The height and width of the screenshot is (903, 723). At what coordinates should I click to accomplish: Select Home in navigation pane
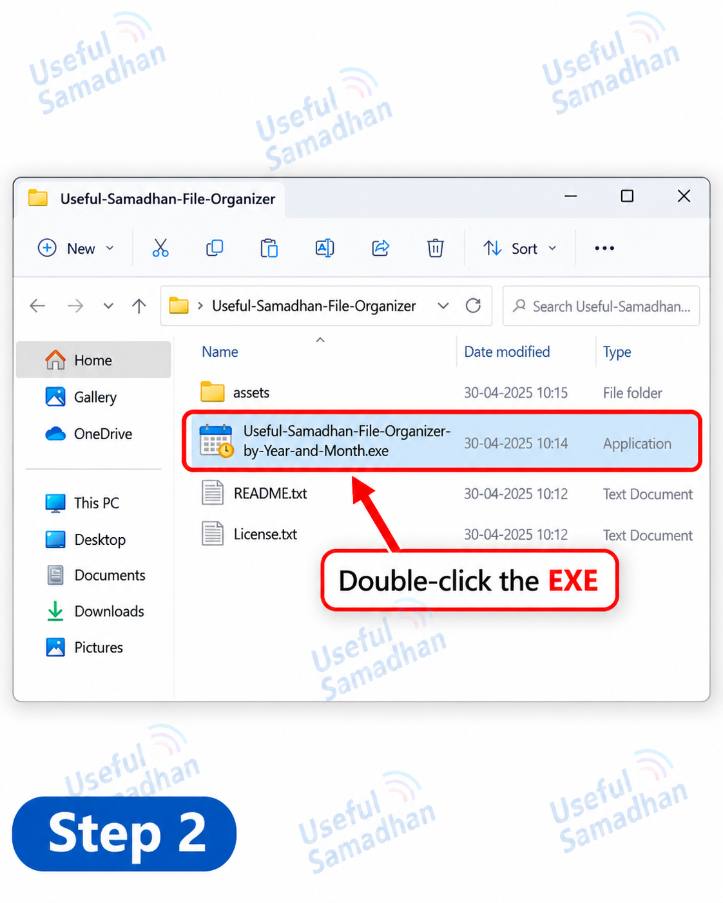(x=93, y=359)
